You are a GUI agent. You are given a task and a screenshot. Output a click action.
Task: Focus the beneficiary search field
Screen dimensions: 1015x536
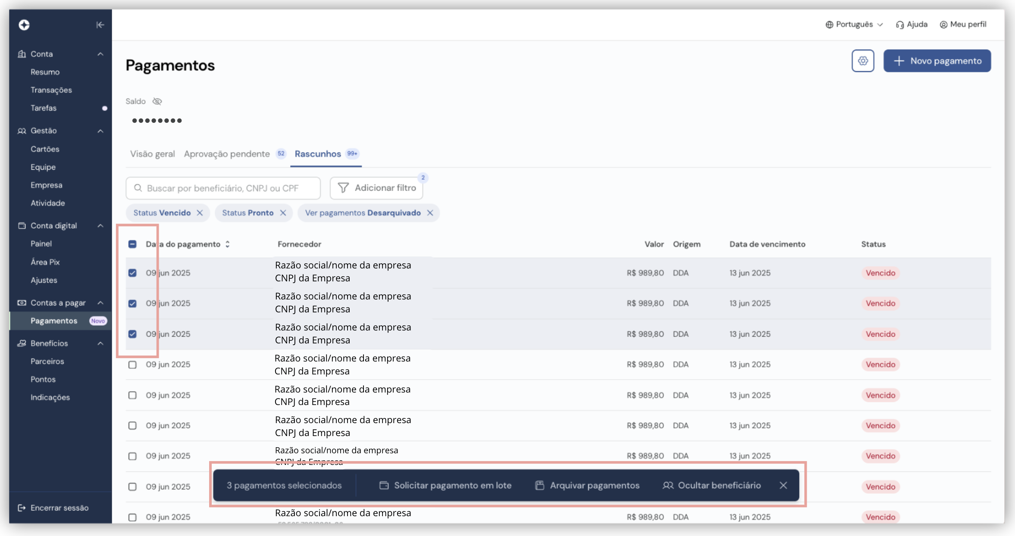click(x=223, y=188)
